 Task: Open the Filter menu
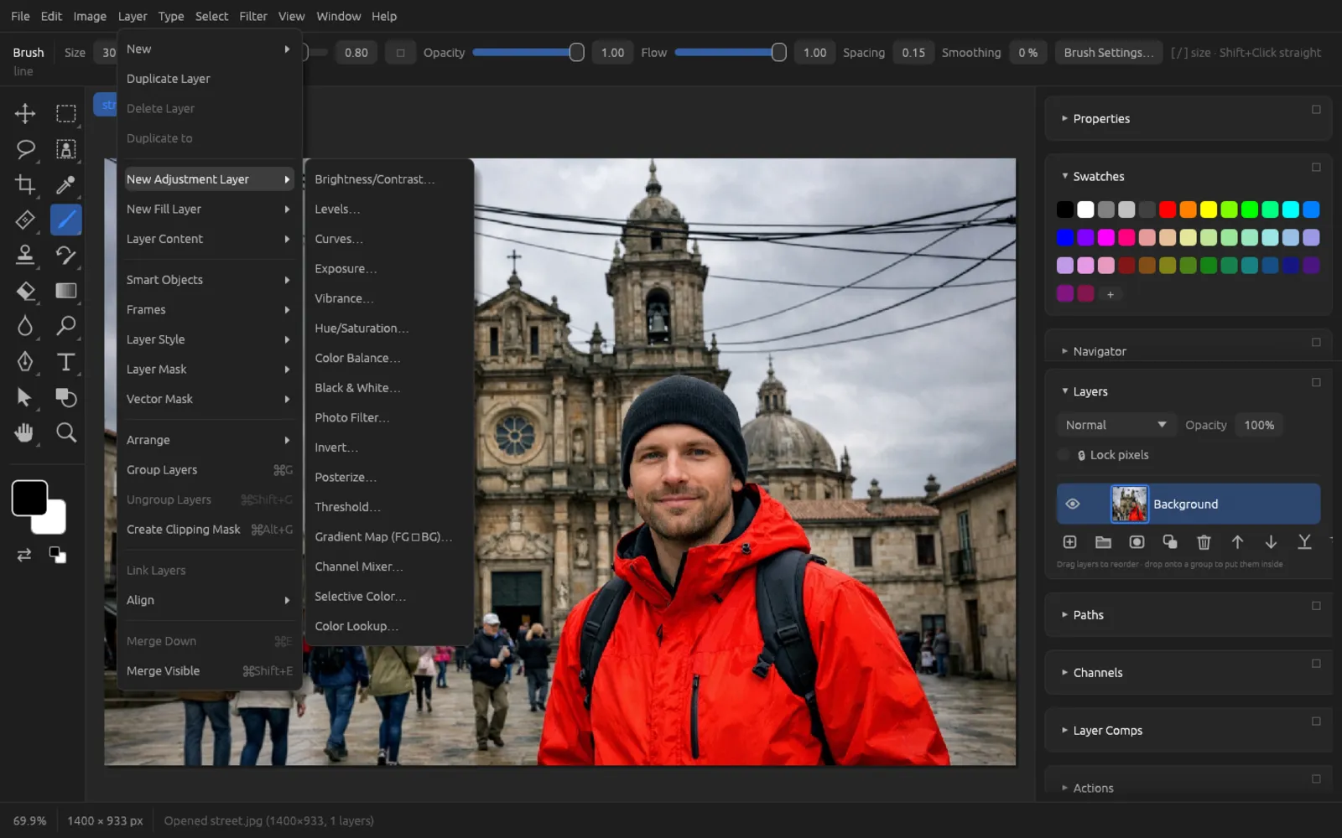point(252,16)
